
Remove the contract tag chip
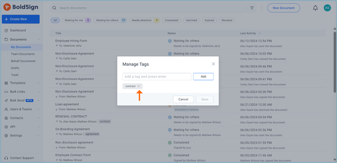139,86
